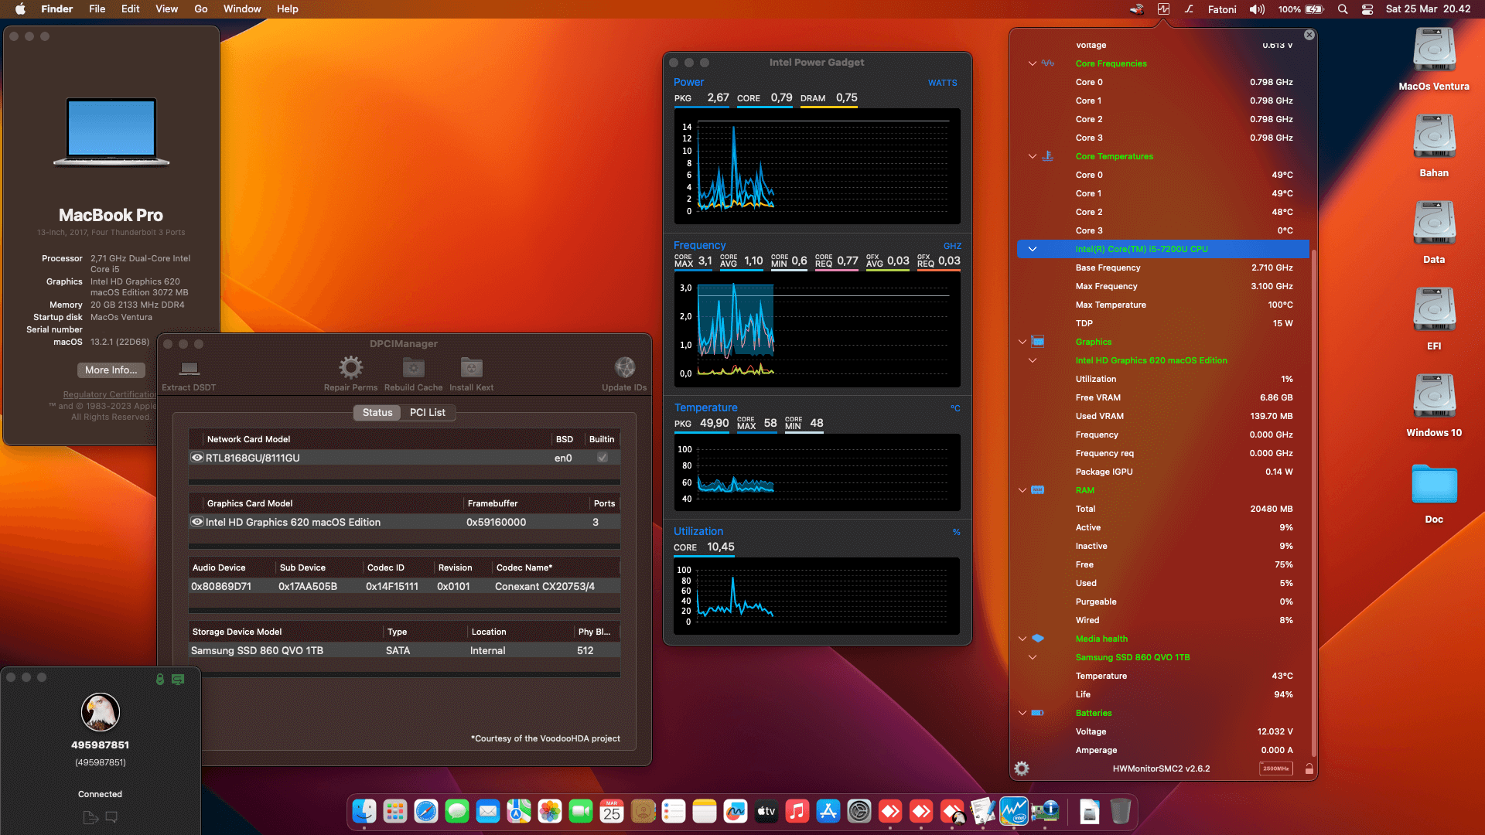
Task: Switch to PCI List tab in DPCIManager
Action: 428,412
